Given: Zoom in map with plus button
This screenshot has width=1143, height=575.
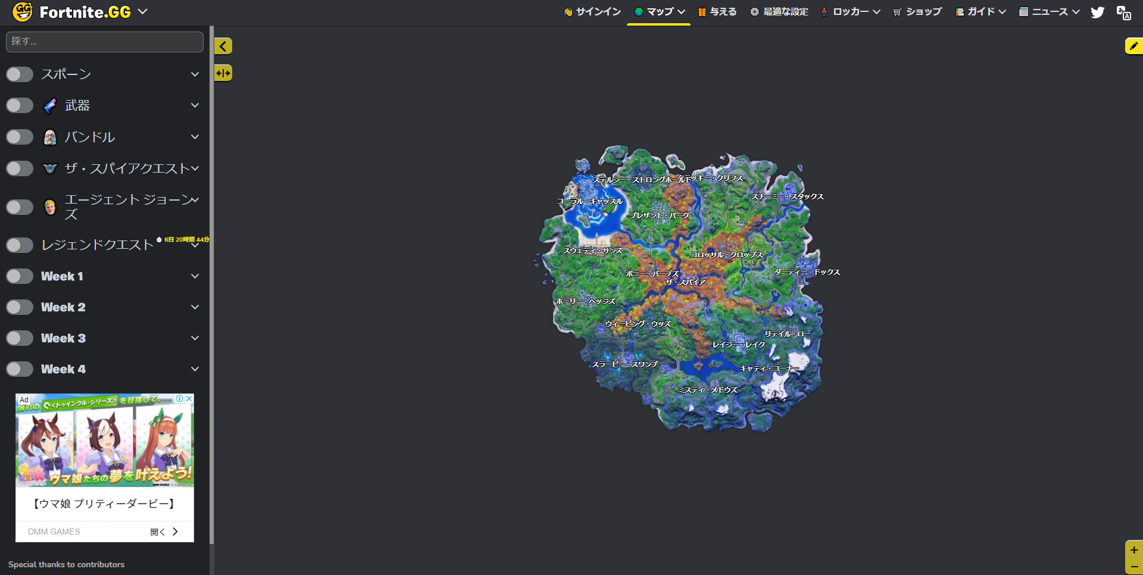Looking at the screenshot, I should pyautogui.click(x=1133, y=550).
